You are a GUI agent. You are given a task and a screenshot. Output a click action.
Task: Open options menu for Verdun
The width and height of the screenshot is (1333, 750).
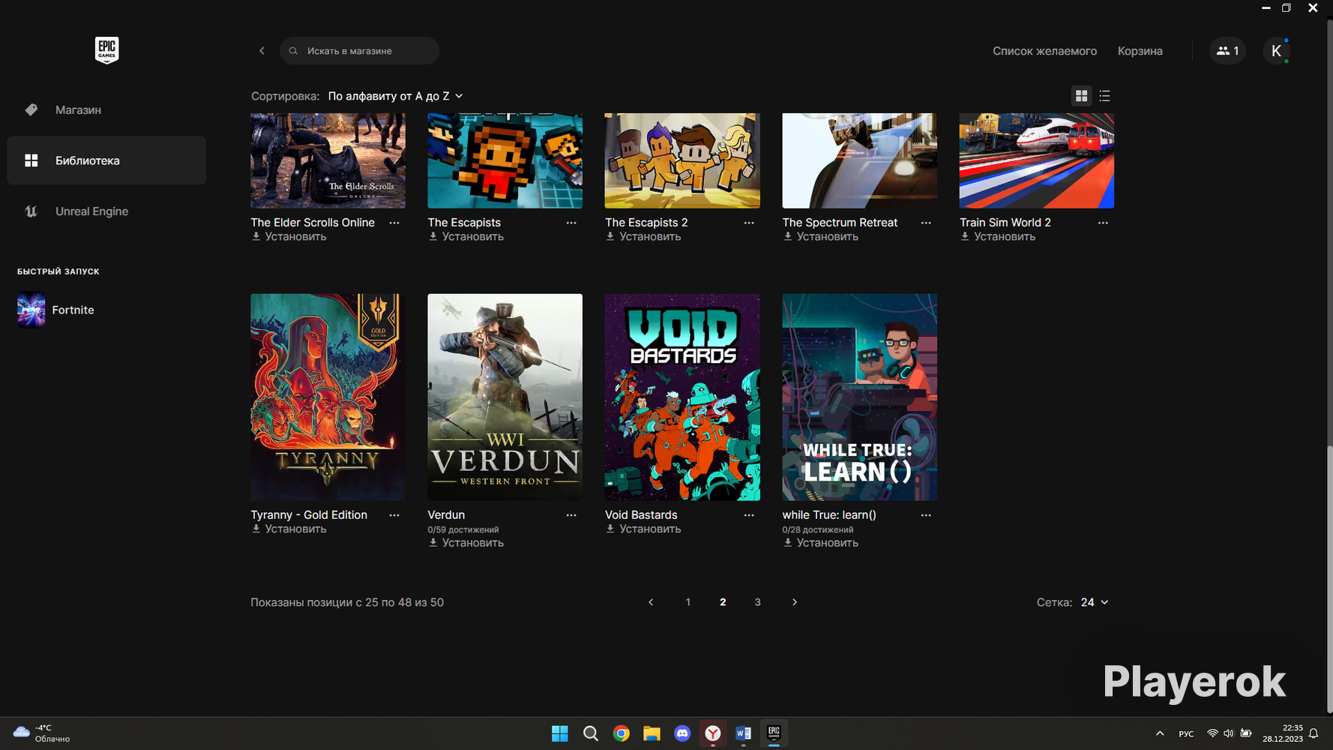tap(571, 515)
